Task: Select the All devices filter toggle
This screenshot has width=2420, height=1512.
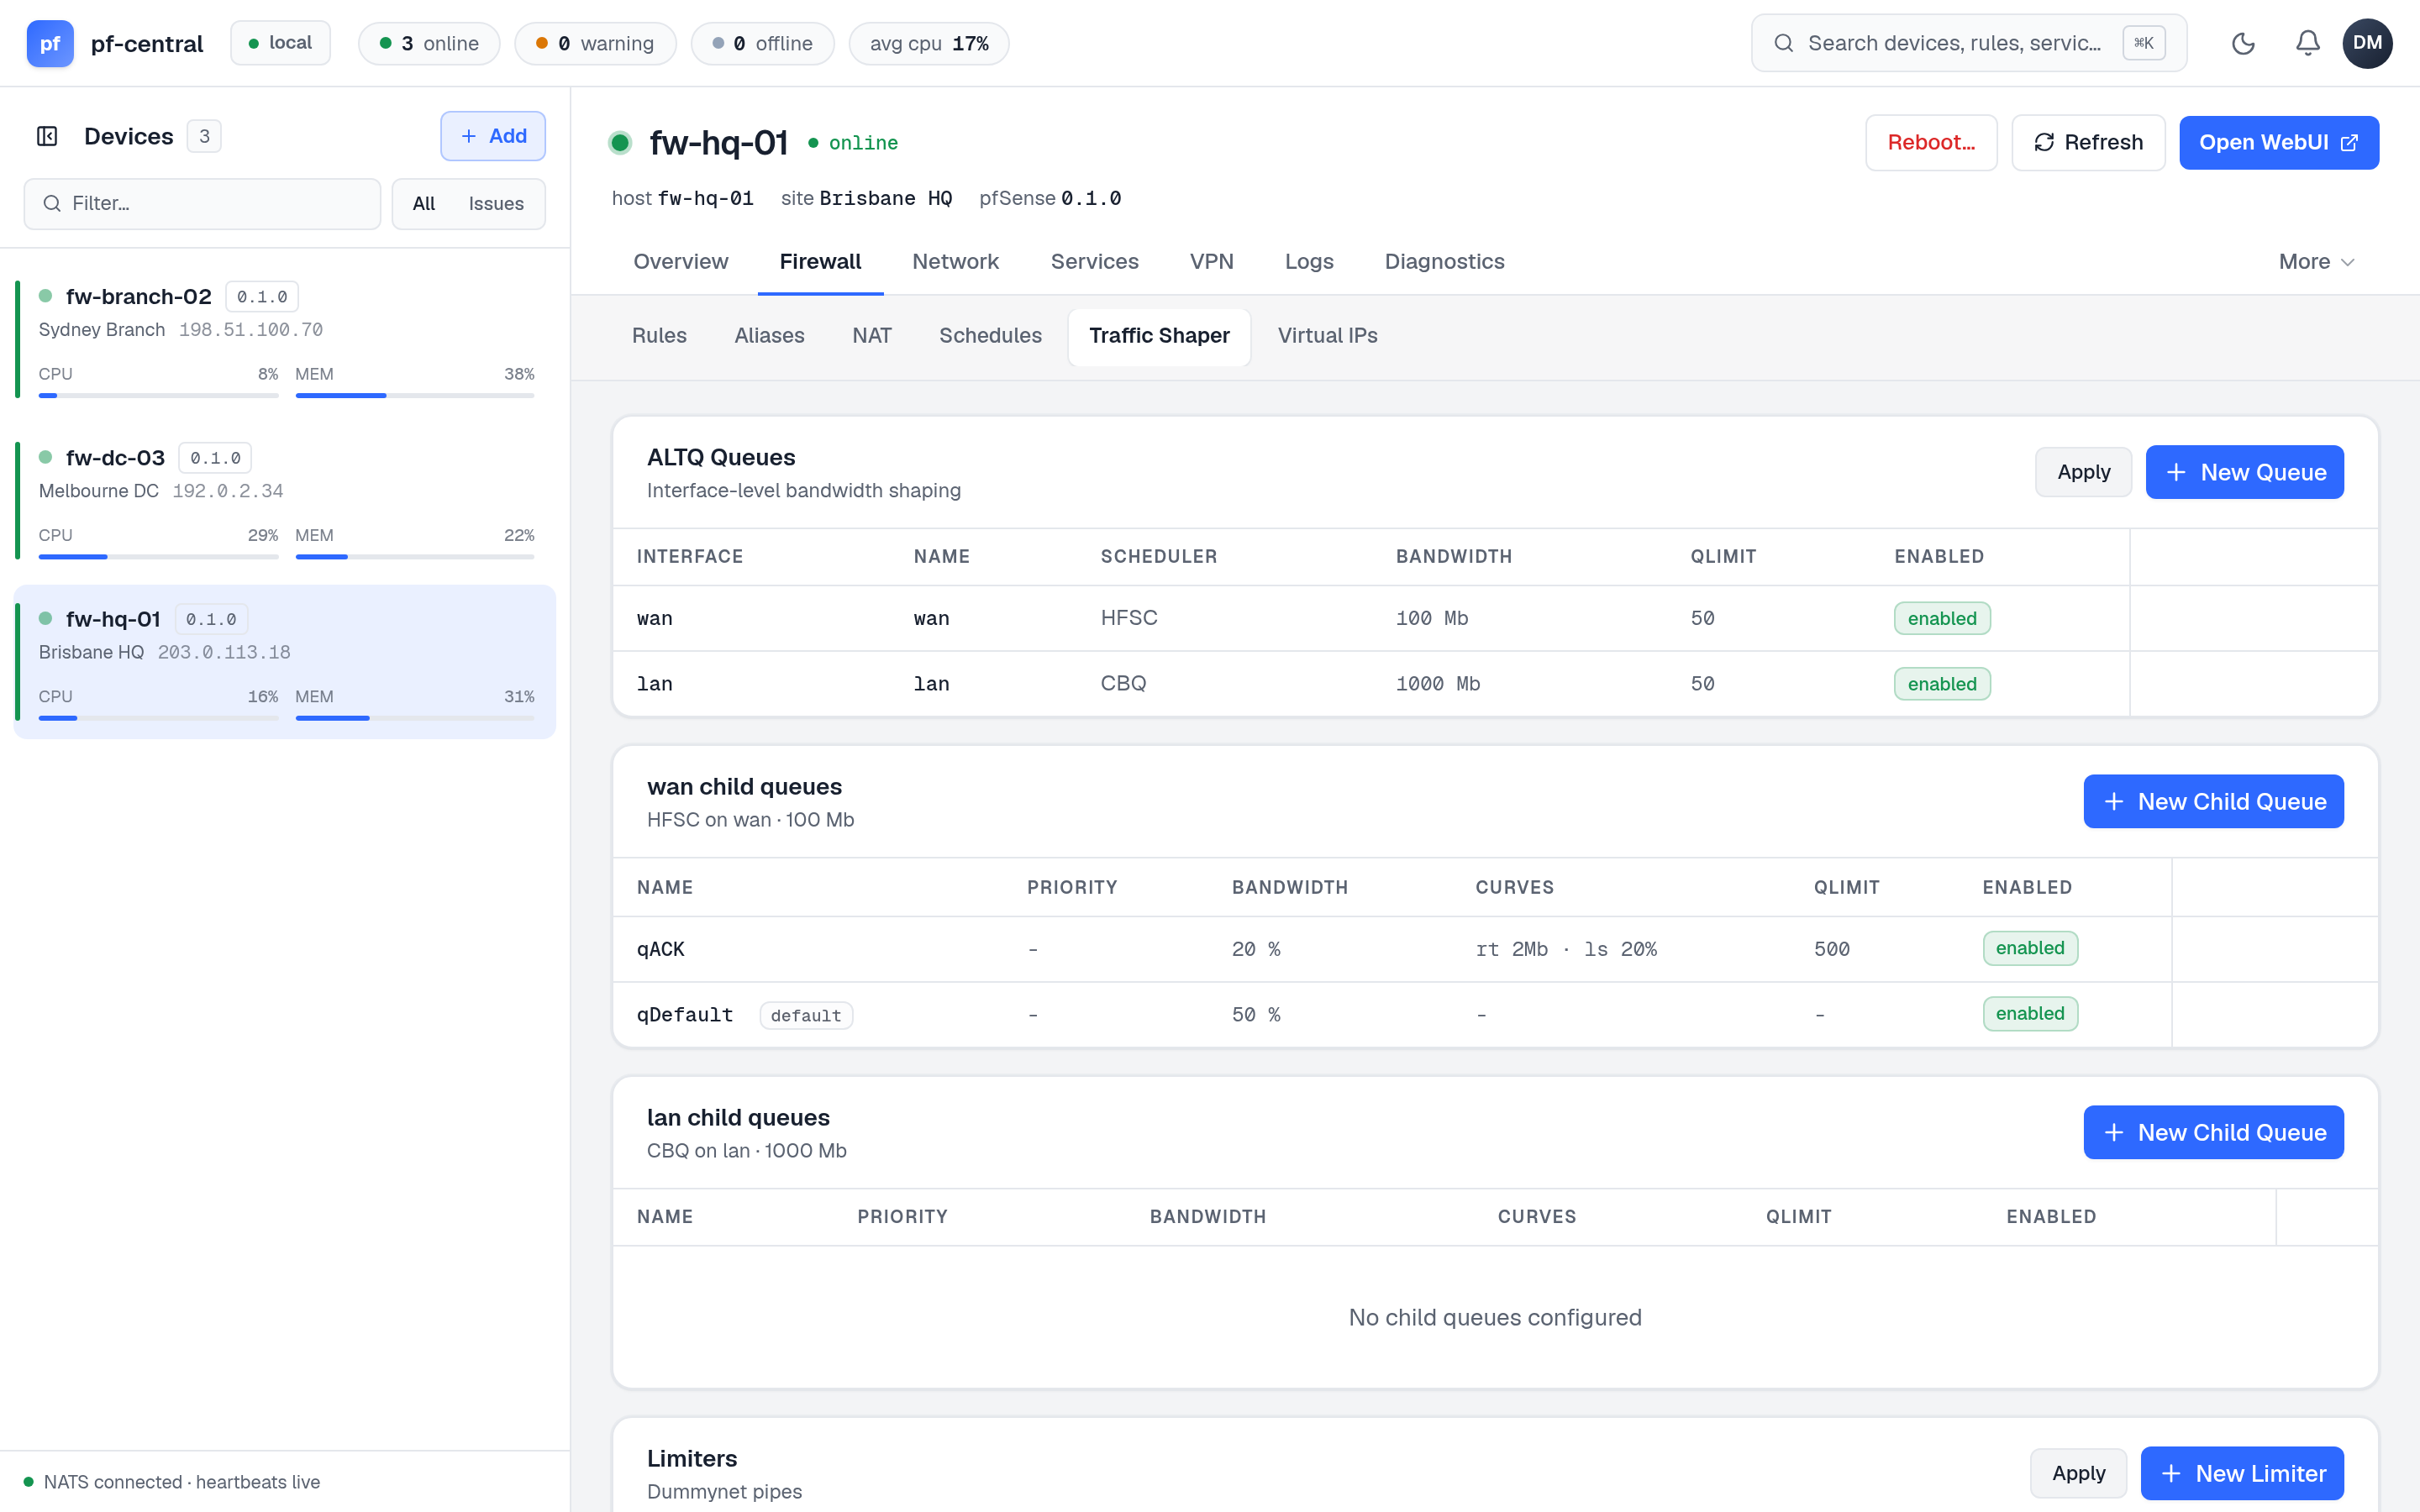Action: (x=424, y=204)
